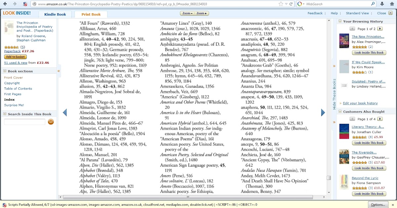The height and width of the screenshot is (208, 397).
Task: Focus Search Inside This Book field
Action: (24, 122)
